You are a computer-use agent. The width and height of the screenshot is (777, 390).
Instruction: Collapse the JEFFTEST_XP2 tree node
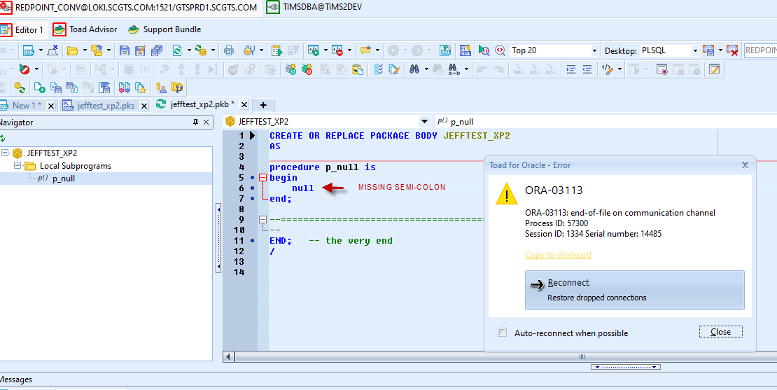click(5, 153)
